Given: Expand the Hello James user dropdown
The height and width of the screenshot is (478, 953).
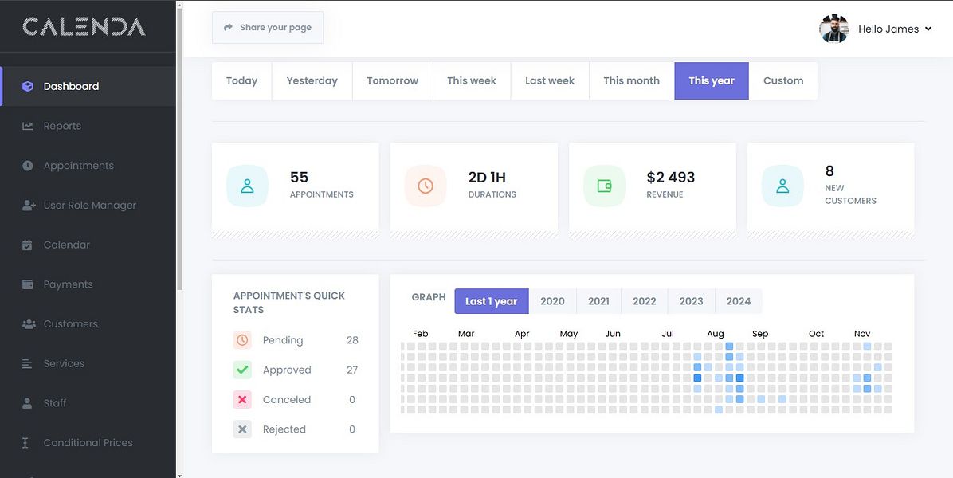Looking at the screenshot, I should (895, 29).
